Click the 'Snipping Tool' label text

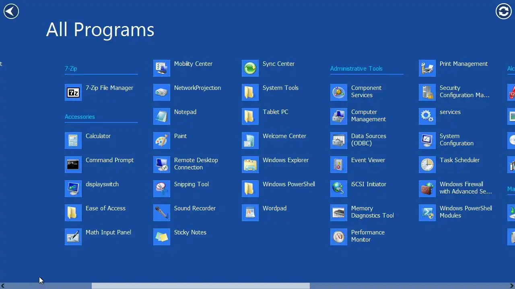point(192,184)
